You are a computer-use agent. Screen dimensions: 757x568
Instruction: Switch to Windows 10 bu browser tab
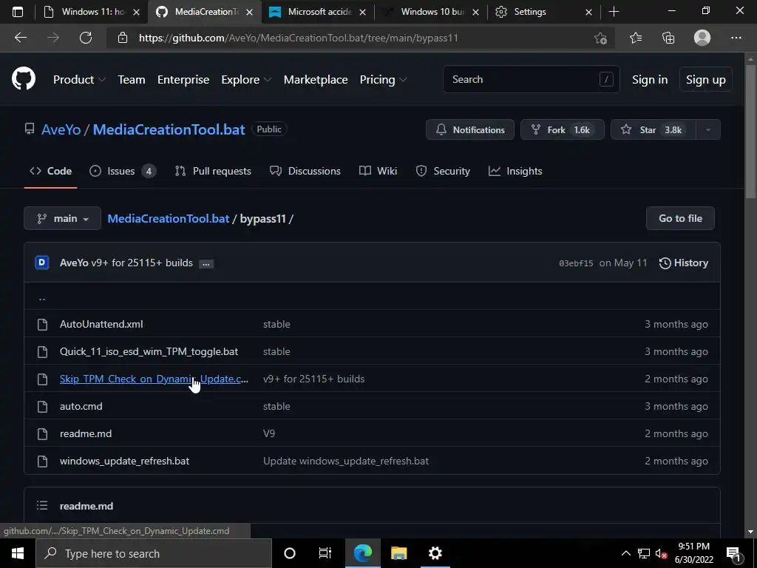(x=431, y=12)
